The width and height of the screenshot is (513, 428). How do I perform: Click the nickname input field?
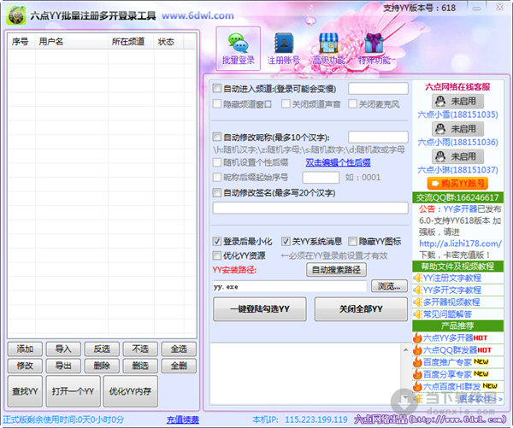(378, 137)
